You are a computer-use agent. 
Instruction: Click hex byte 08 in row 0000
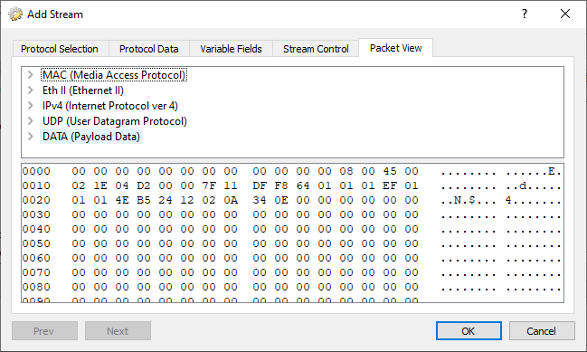click(346, 171)
